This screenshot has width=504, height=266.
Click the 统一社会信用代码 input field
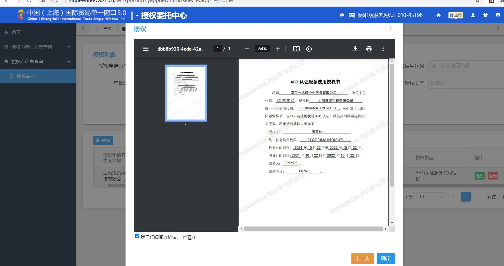coord(466,66)
